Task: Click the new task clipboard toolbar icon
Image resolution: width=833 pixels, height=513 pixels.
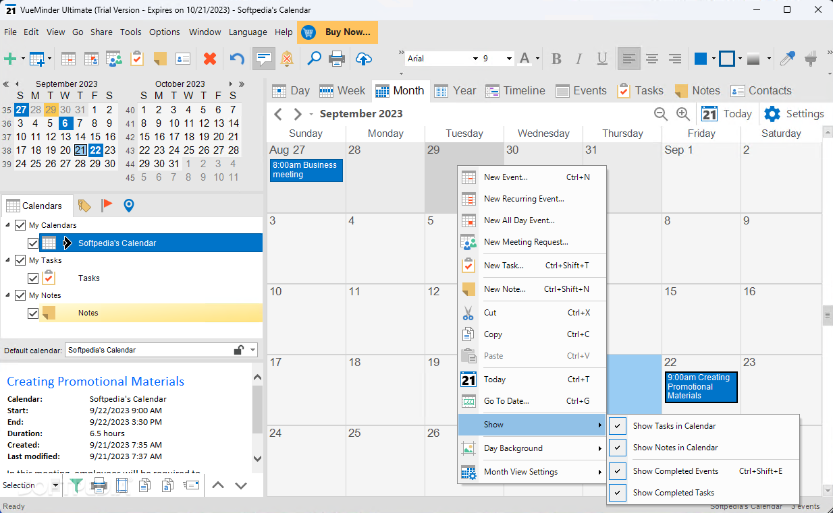Action: click(x=137, y=59)
